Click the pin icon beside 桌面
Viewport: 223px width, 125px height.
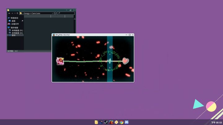[x=22, y=21]
